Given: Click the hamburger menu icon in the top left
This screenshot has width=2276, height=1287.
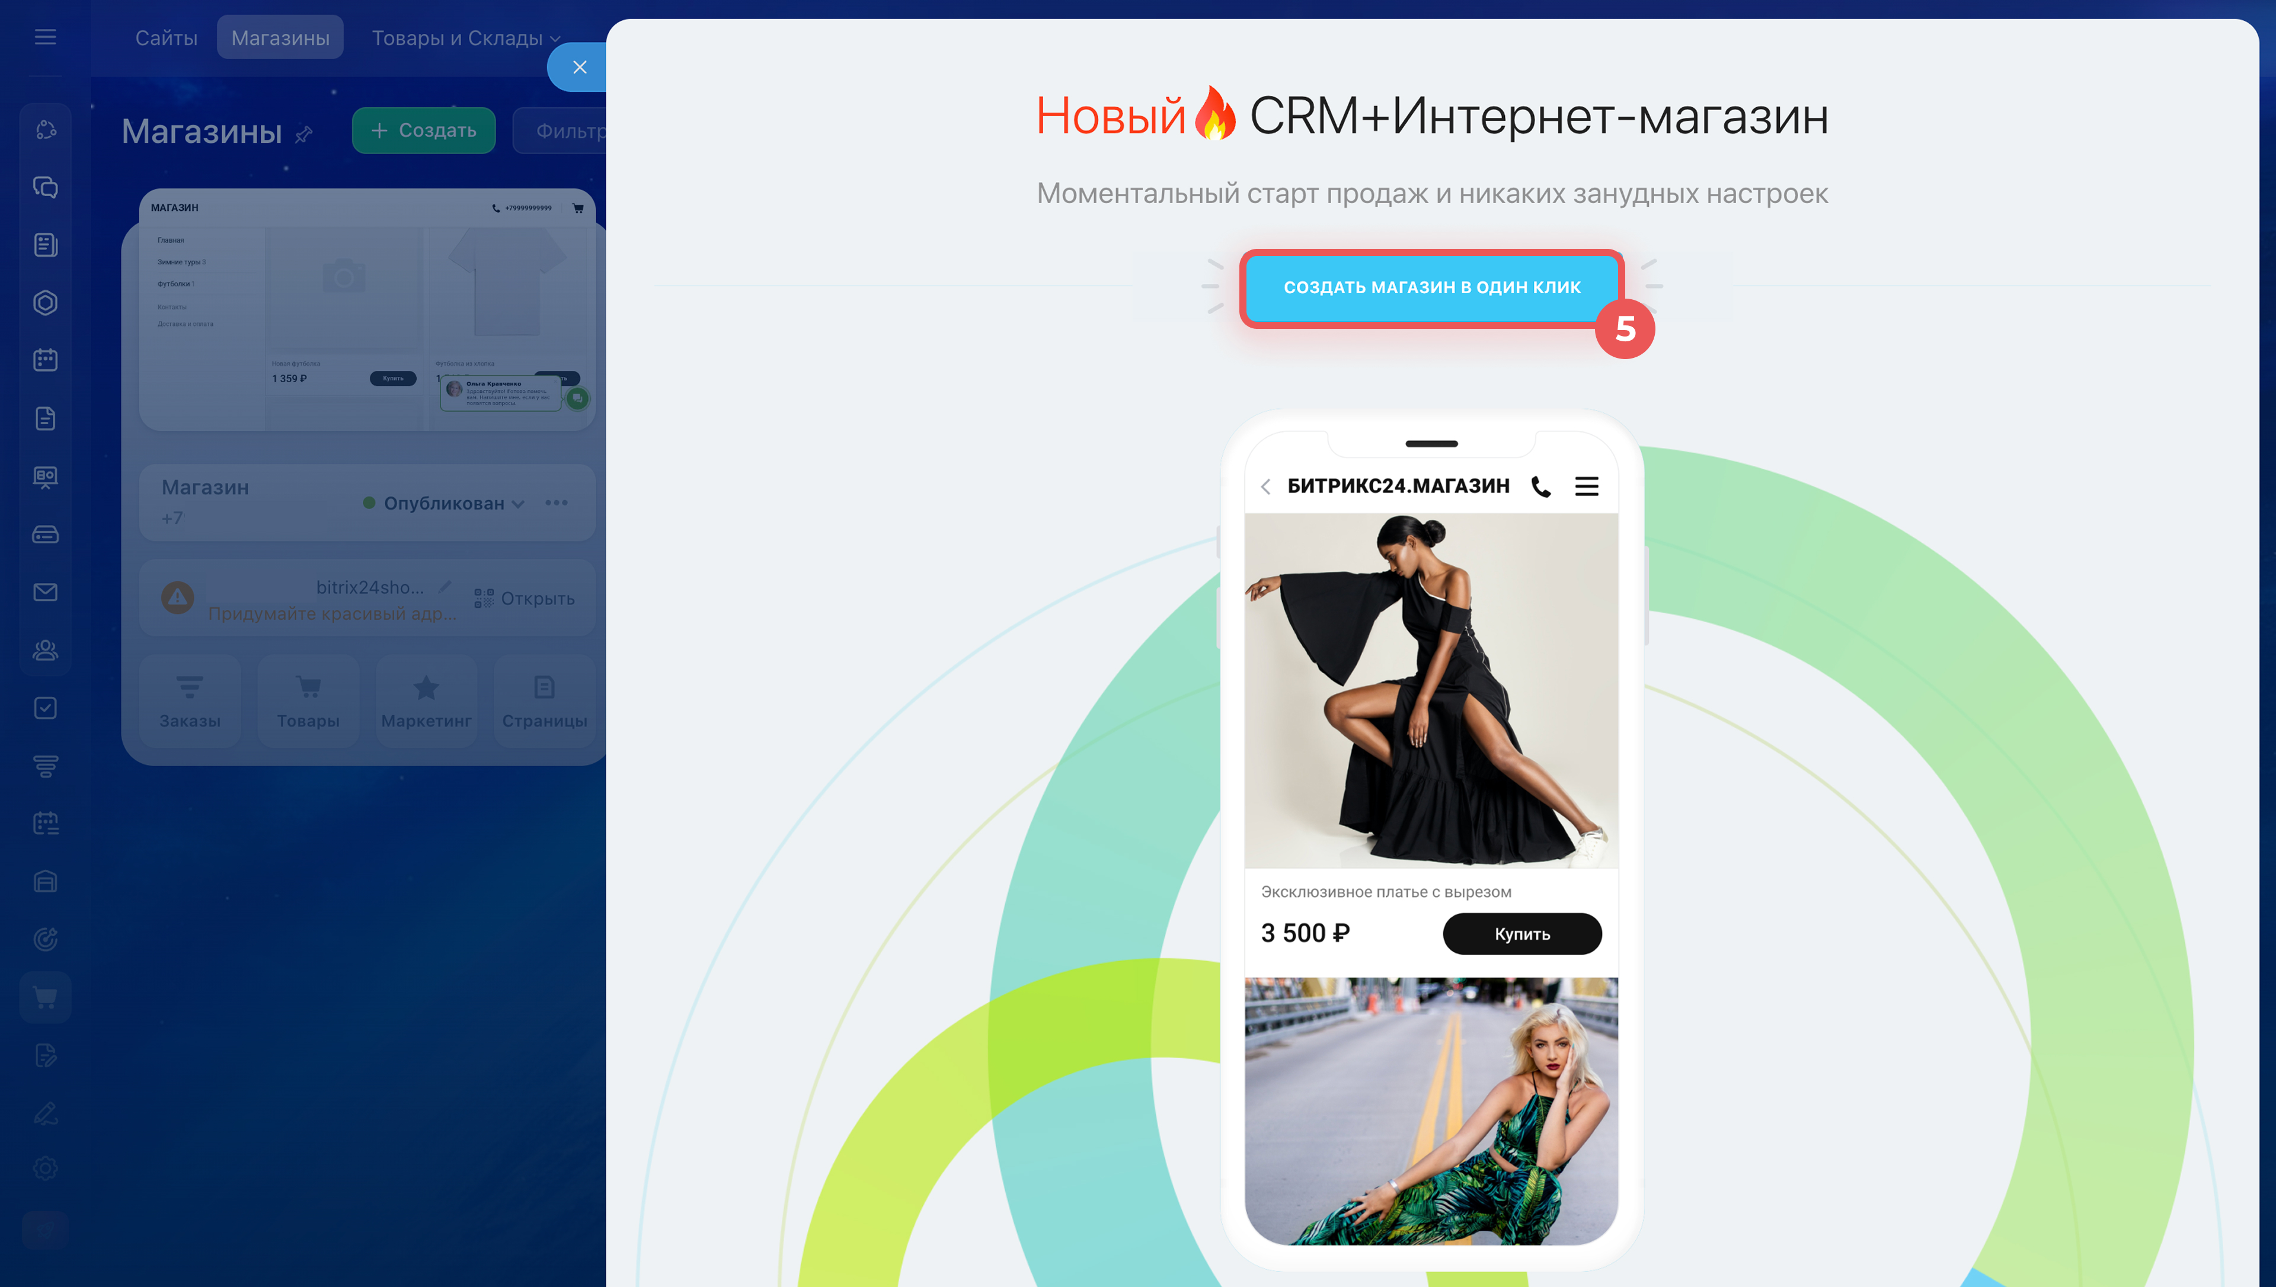Looking at the screenshot, I should coord(45,37).
